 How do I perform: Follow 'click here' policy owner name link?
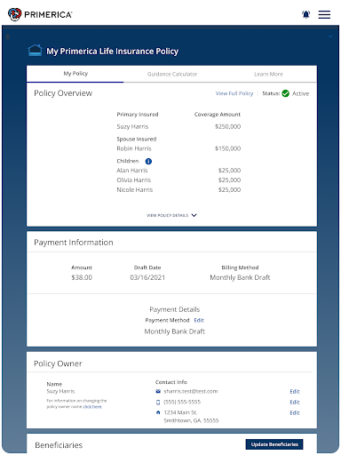92,407
